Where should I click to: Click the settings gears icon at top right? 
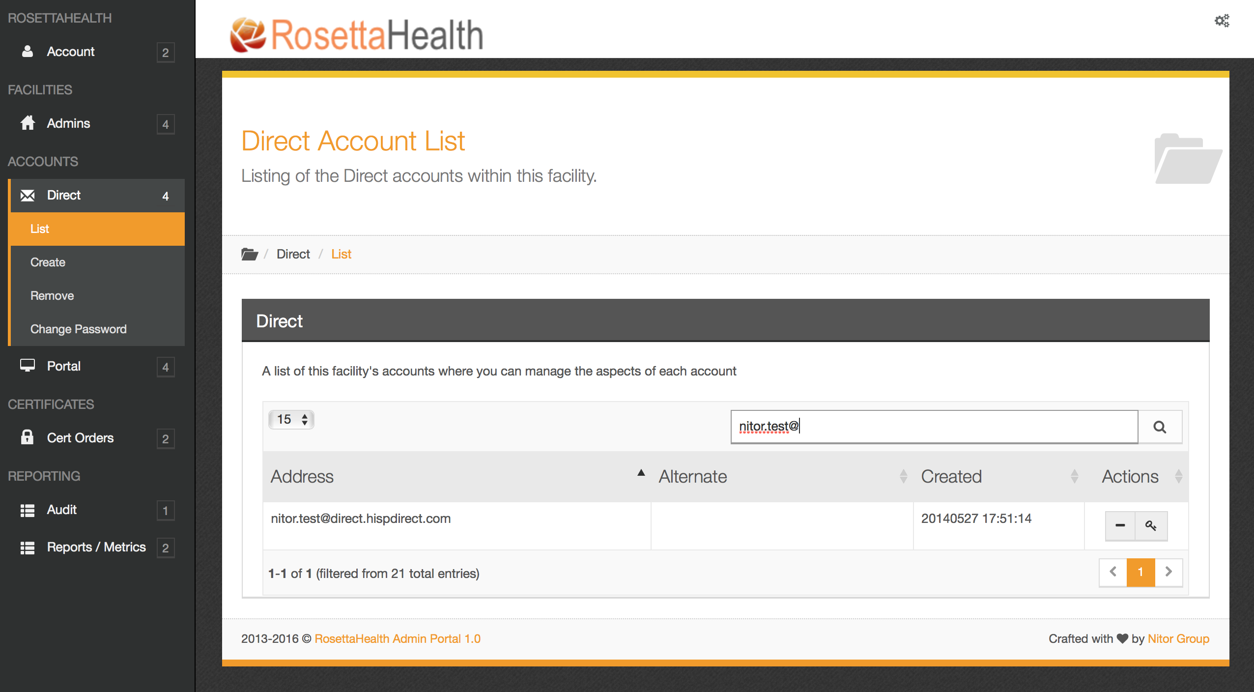point(1222,21)
